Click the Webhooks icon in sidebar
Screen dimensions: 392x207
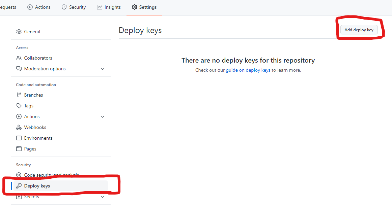(x=19, y=127)
